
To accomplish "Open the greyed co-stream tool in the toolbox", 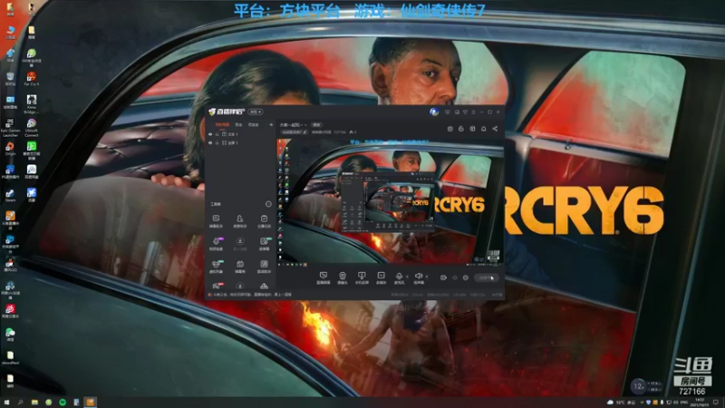I will [x=240, y=244].
